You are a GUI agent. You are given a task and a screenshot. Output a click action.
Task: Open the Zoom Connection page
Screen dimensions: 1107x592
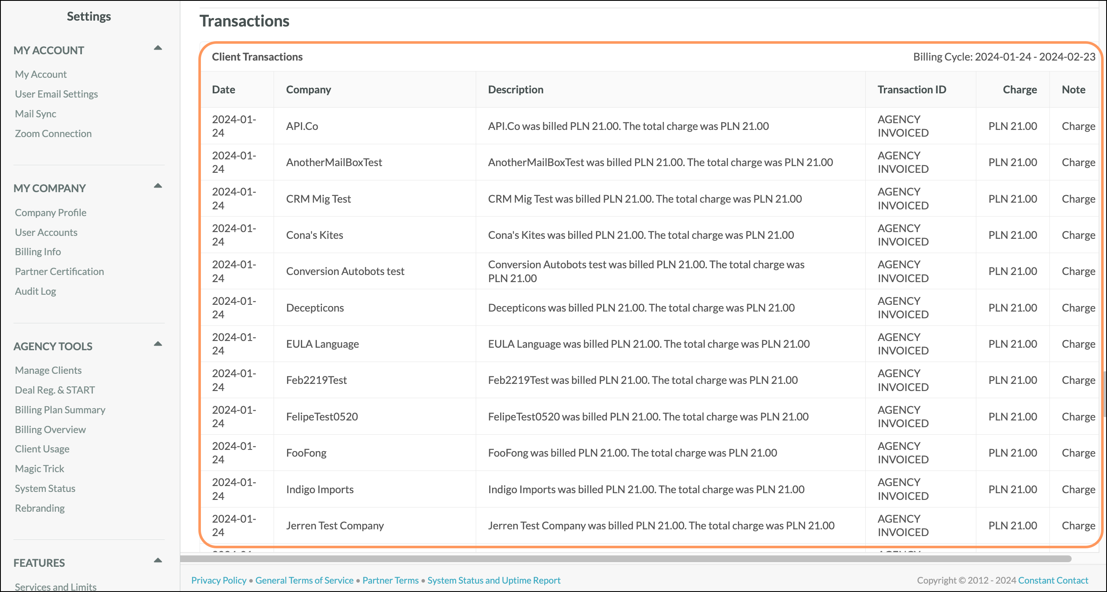pos(53,133)
